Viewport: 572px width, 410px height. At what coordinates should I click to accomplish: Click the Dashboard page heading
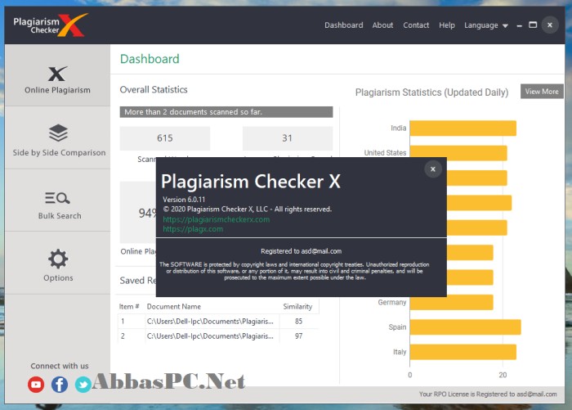(x=150, y=59)
